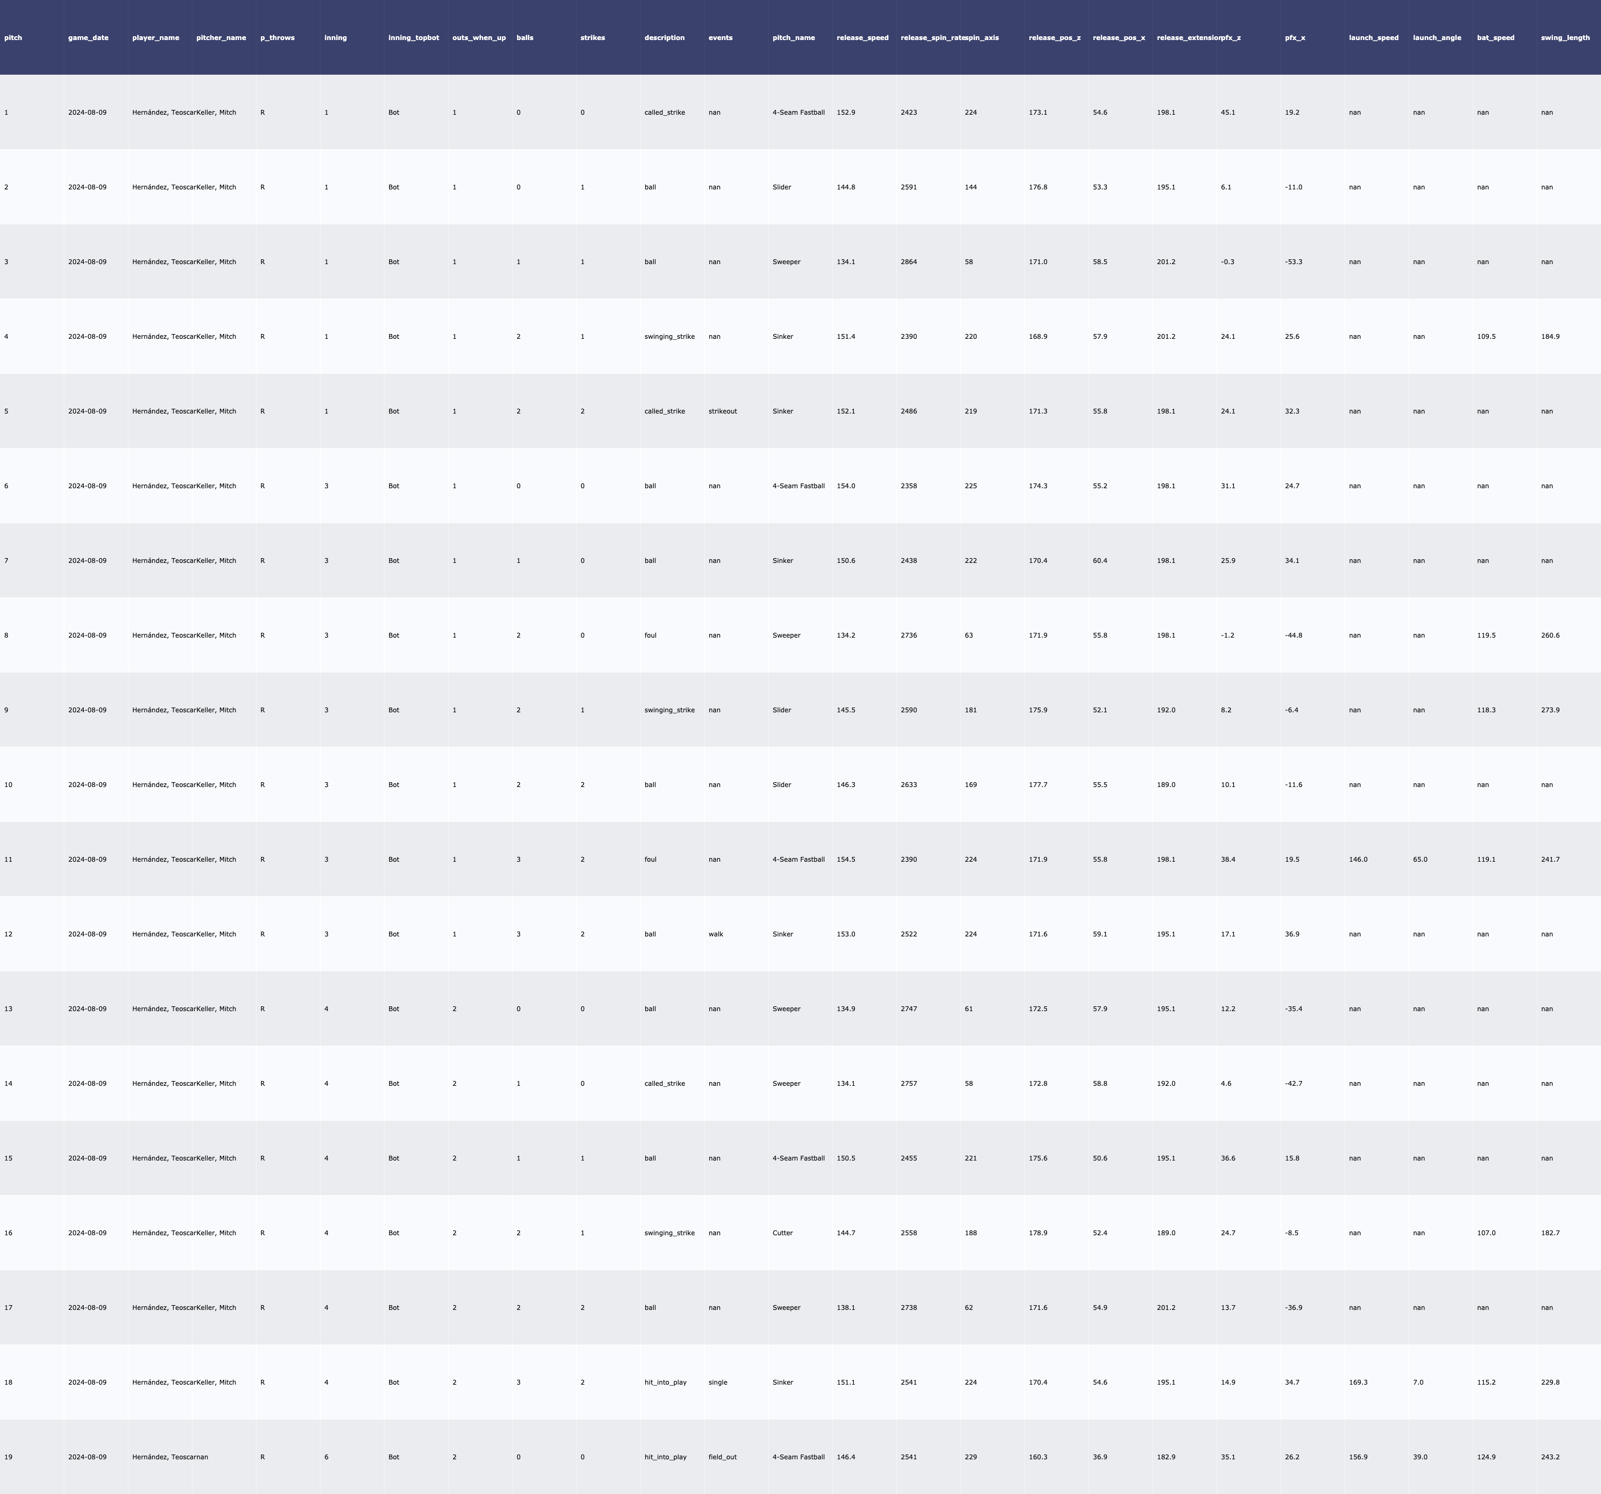Image resolution: width=1601 pixels, height=1494 pixels.
Task: Click the p_throws column header
Action: (x=277, y=38)
